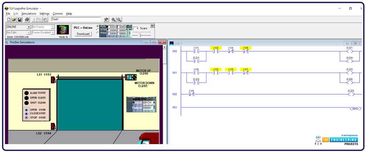The width and height of the screenshot is (366, 153).
Task: Click the crossed hammers tools icon
Action: tap(106, 20)
